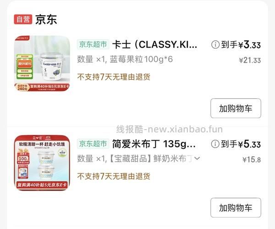This screenshot has width=275, height=229.
Task: Tap the ¥15.8 original price
Action: coord(252,160)
